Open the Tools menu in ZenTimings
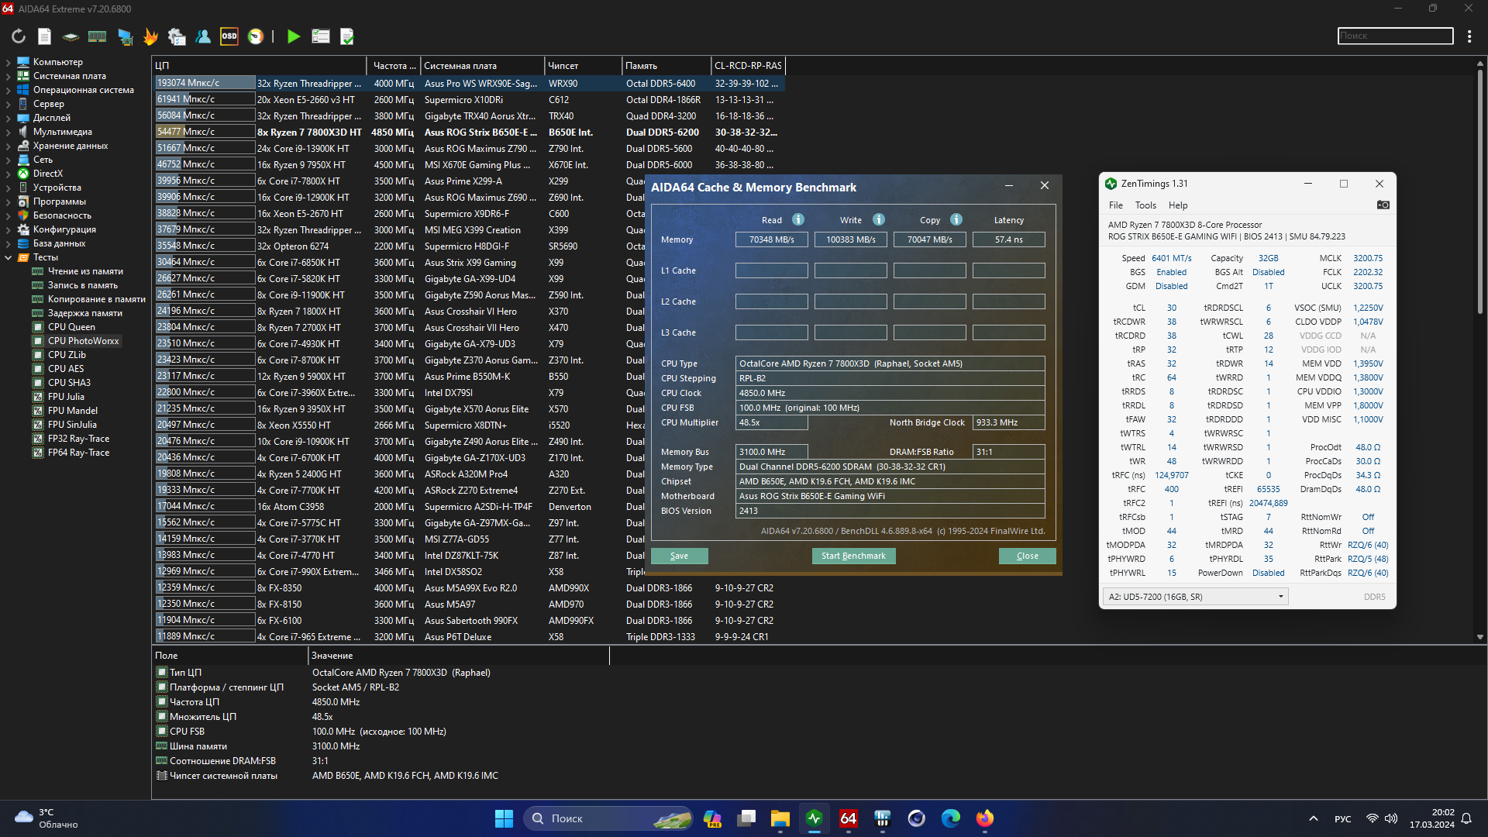The width and height of the screenshot is (1488, 837). [x=1145, y=205]
